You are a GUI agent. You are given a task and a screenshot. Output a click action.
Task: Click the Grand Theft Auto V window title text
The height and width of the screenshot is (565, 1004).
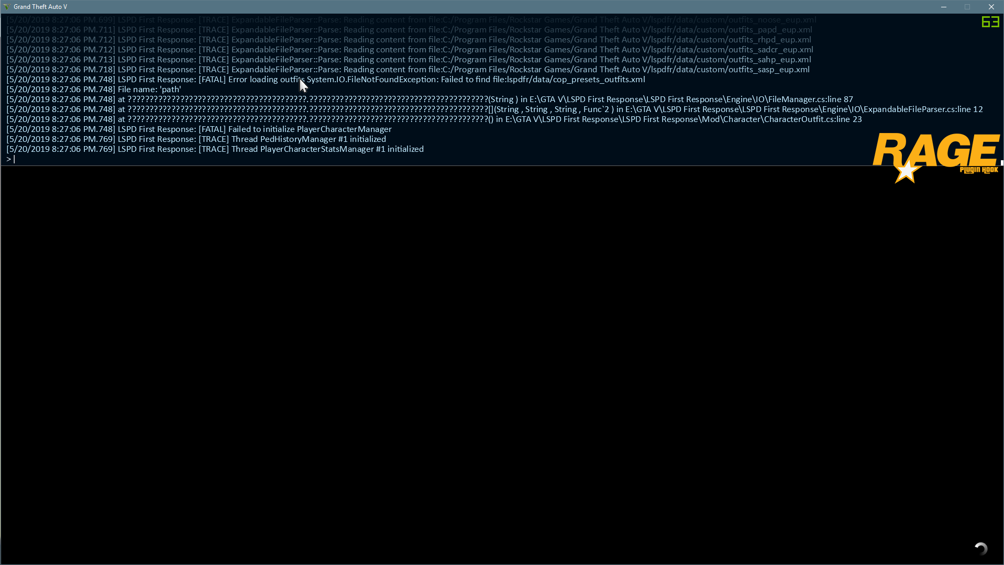point(40,7)
